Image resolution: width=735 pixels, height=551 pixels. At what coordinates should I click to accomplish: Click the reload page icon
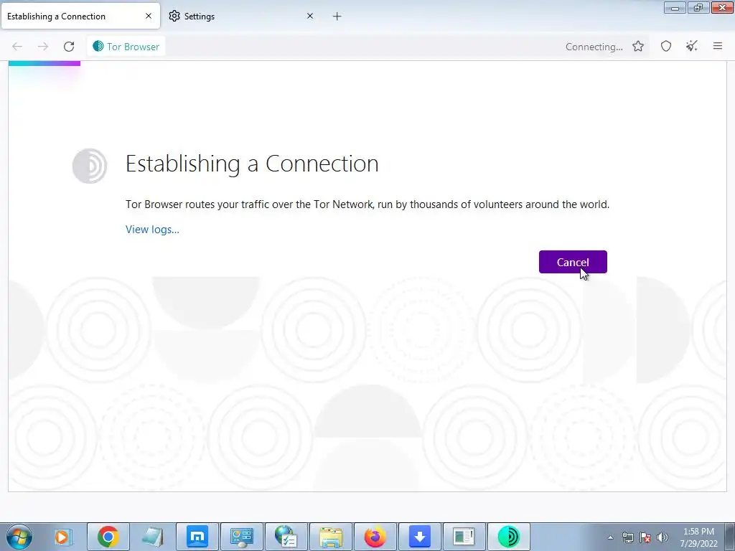[x=69, y=47]
